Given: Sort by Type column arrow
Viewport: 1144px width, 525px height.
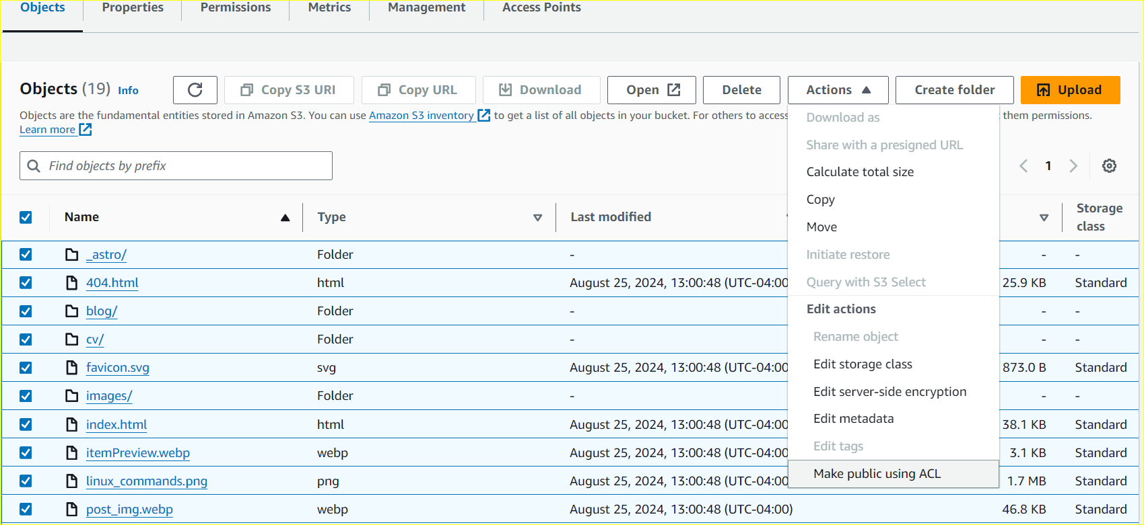Looking at the screenshot, I should tap(537, 218).
